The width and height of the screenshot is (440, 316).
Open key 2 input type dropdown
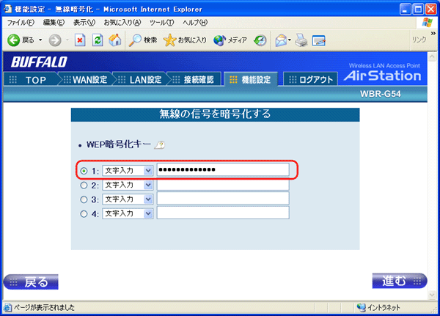coord(128,185)
